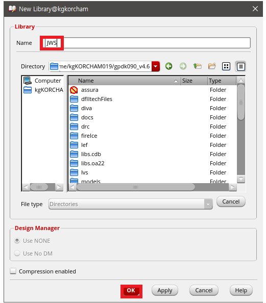
Task: Select the 'dfIItechFiles' row text
Action: click(x=96, y=99)
